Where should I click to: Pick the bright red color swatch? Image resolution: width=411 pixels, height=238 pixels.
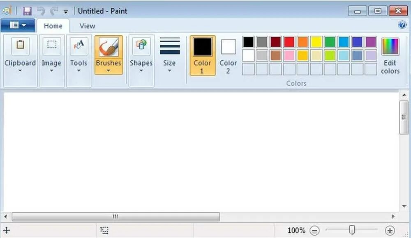click(x=289, y=42)
